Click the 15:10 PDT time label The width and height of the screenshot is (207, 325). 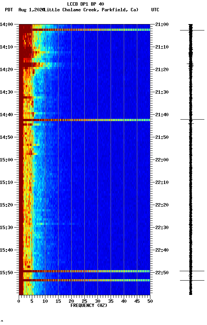6,182
